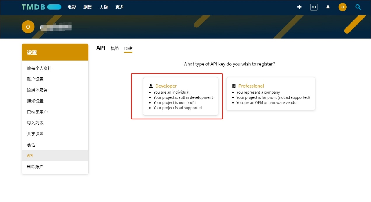This screenshot has height=202, width=371.
Task: Click 删除账户 in the sidebar
Action: pyautogui.click(x=35, y=167)
